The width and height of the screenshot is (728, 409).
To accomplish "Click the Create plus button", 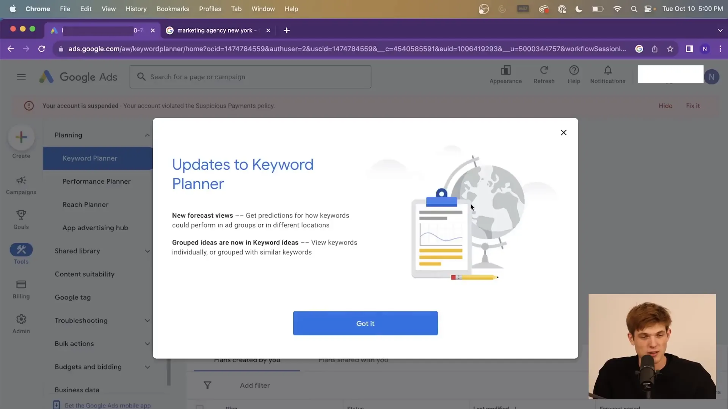I will coord(21,137).
